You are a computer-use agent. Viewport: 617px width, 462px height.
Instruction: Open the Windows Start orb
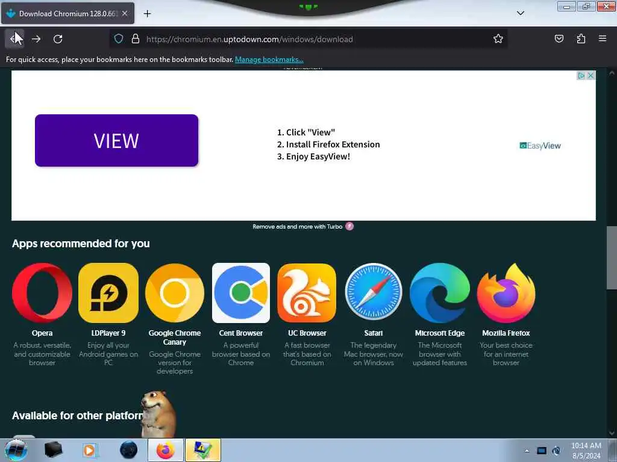[16, 450]
